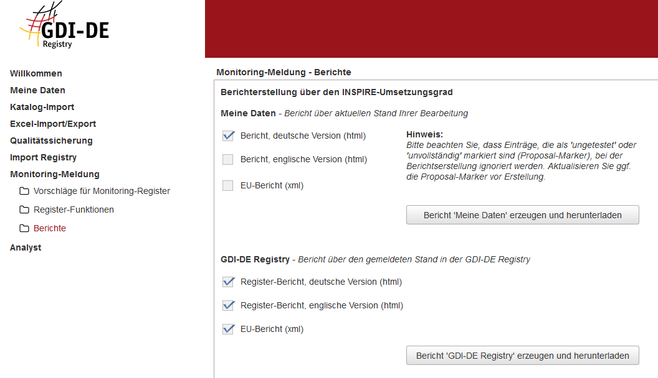Enable Bericht, englische Version (html) checkbox
Viewport: 658px width, 378px height.
pyautogui.click(x=228, y=159)
